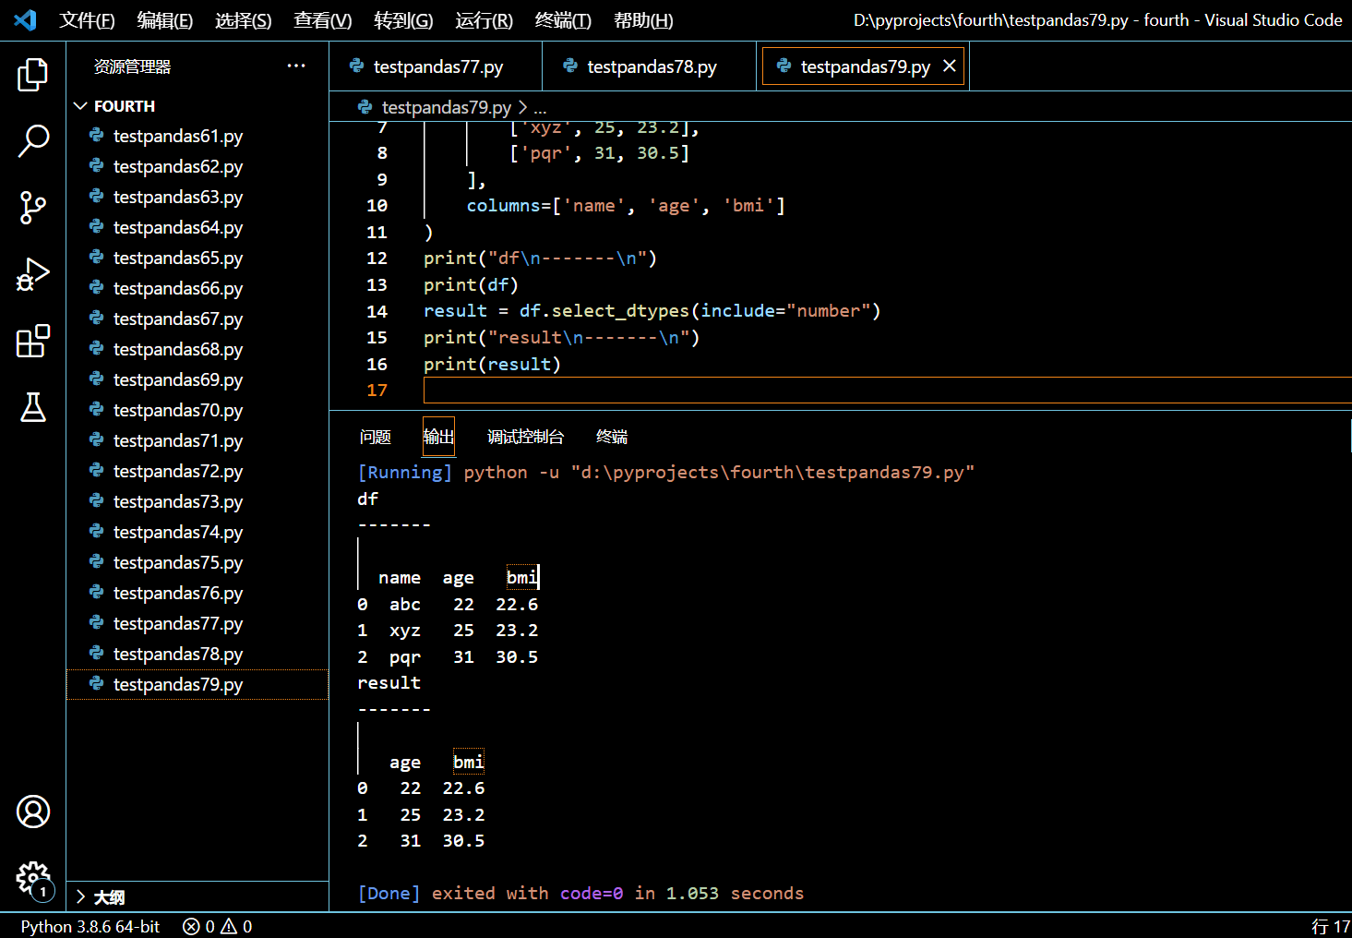Image resolution: width=1352 pixels, height=938 pixels.
Task: Click Python icon in testpandas77.py tab
Action: 356,66
